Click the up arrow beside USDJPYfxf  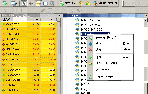pos(4,24)
